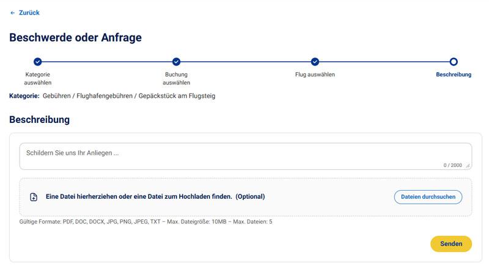Click the file upload document icon

(x=34, y=197)
